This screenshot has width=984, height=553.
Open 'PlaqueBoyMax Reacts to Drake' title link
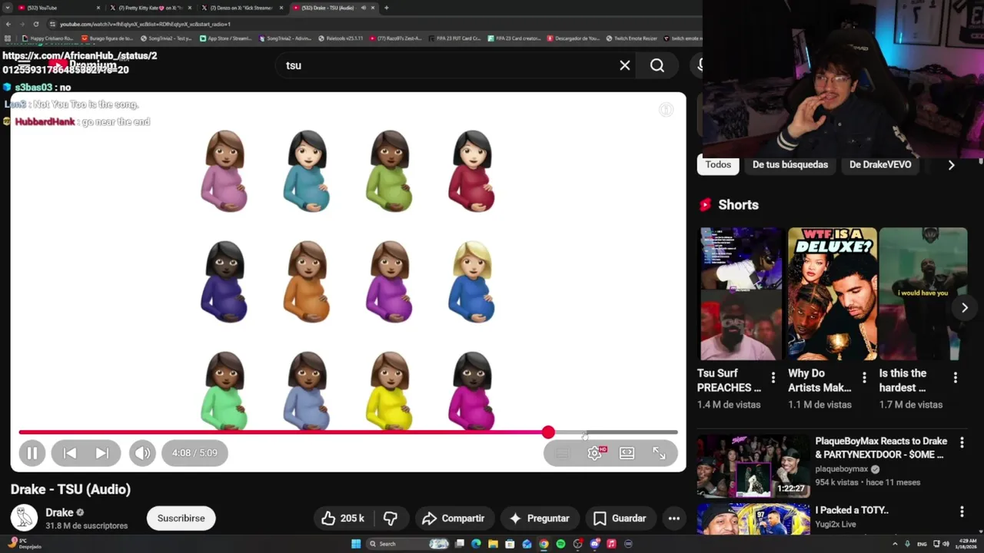point(881,448)
